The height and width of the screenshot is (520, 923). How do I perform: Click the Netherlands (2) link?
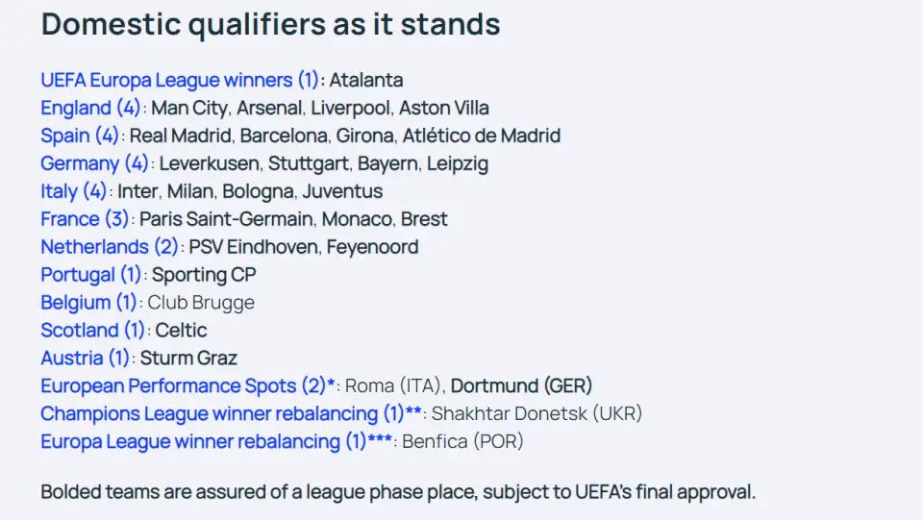click(109, 246)
